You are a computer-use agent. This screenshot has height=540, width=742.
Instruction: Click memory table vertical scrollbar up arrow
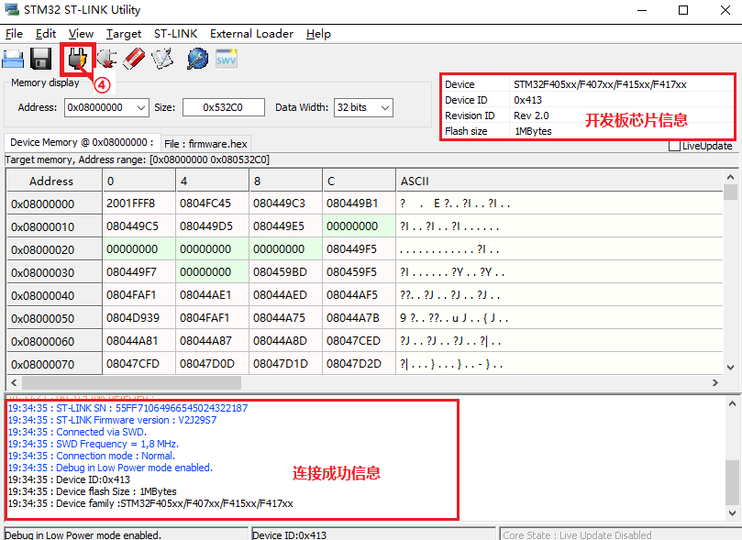tap(730, 177)
